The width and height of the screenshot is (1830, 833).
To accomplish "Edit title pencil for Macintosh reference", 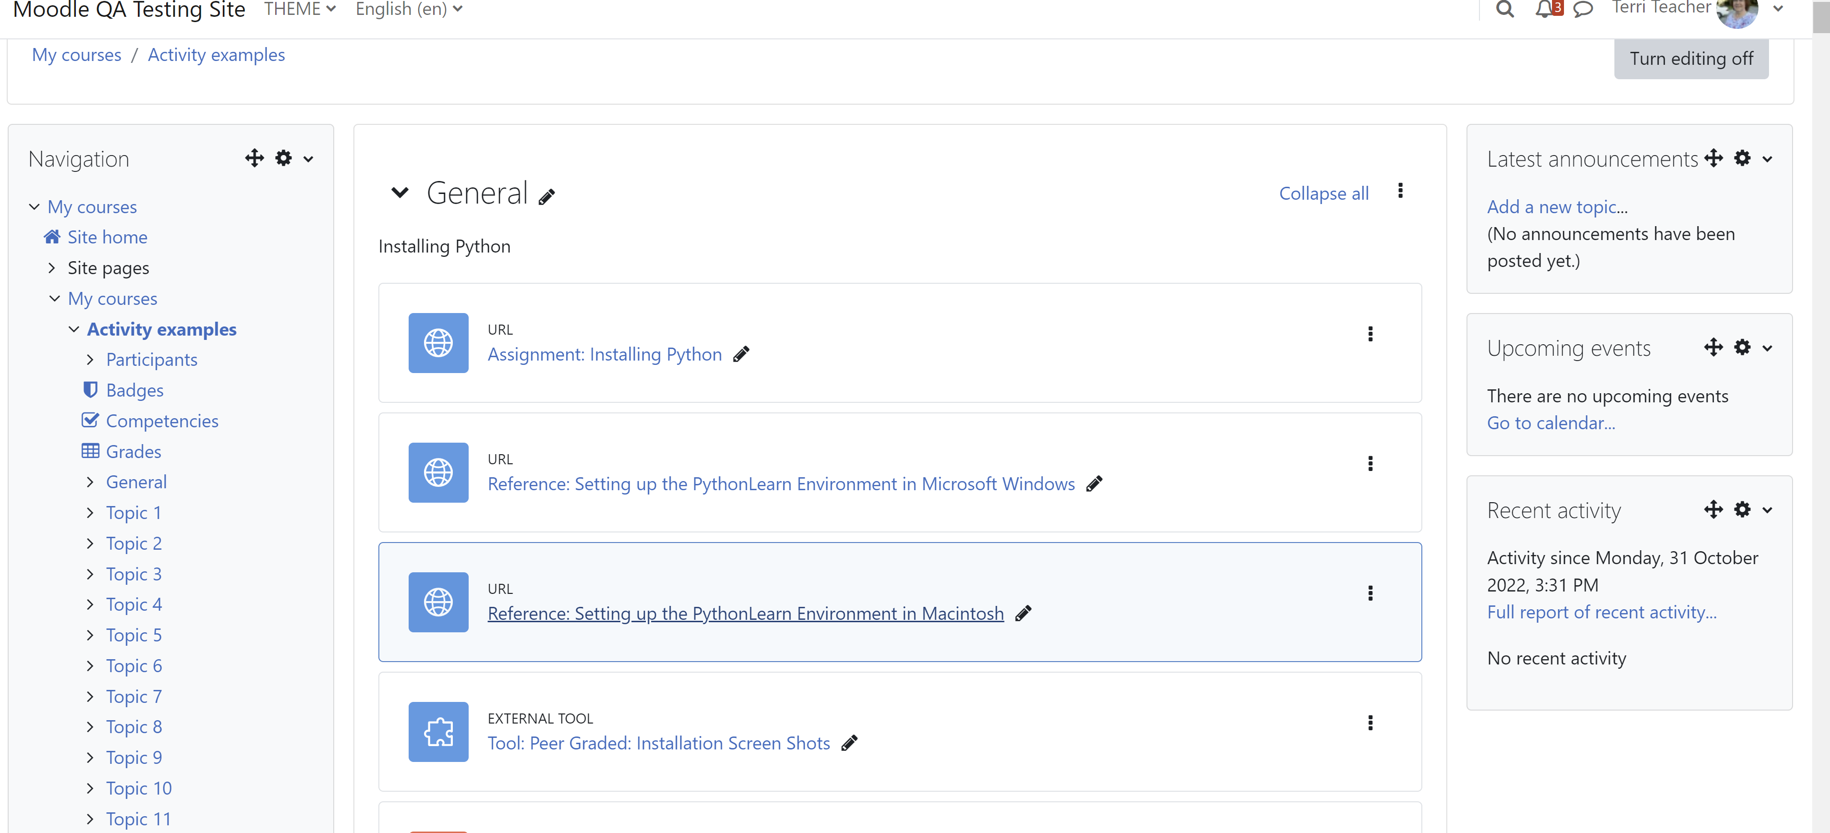I will 1023,614.
